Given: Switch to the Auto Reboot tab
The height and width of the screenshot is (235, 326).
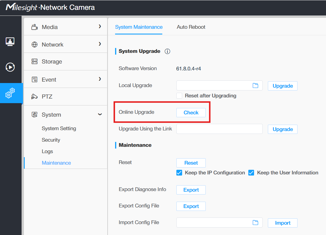Looking at the screenshot, I should [191, 27].
